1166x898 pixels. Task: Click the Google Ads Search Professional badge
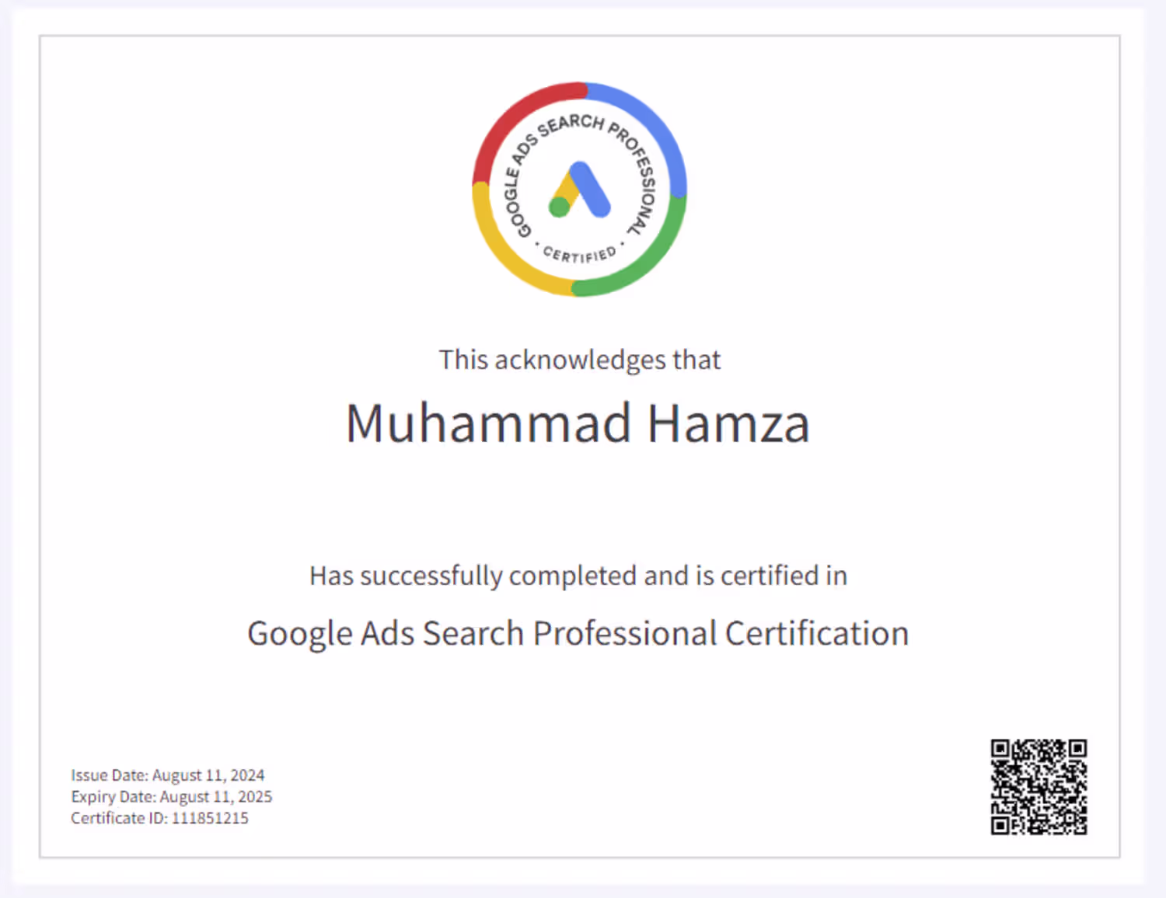(579, 189)
